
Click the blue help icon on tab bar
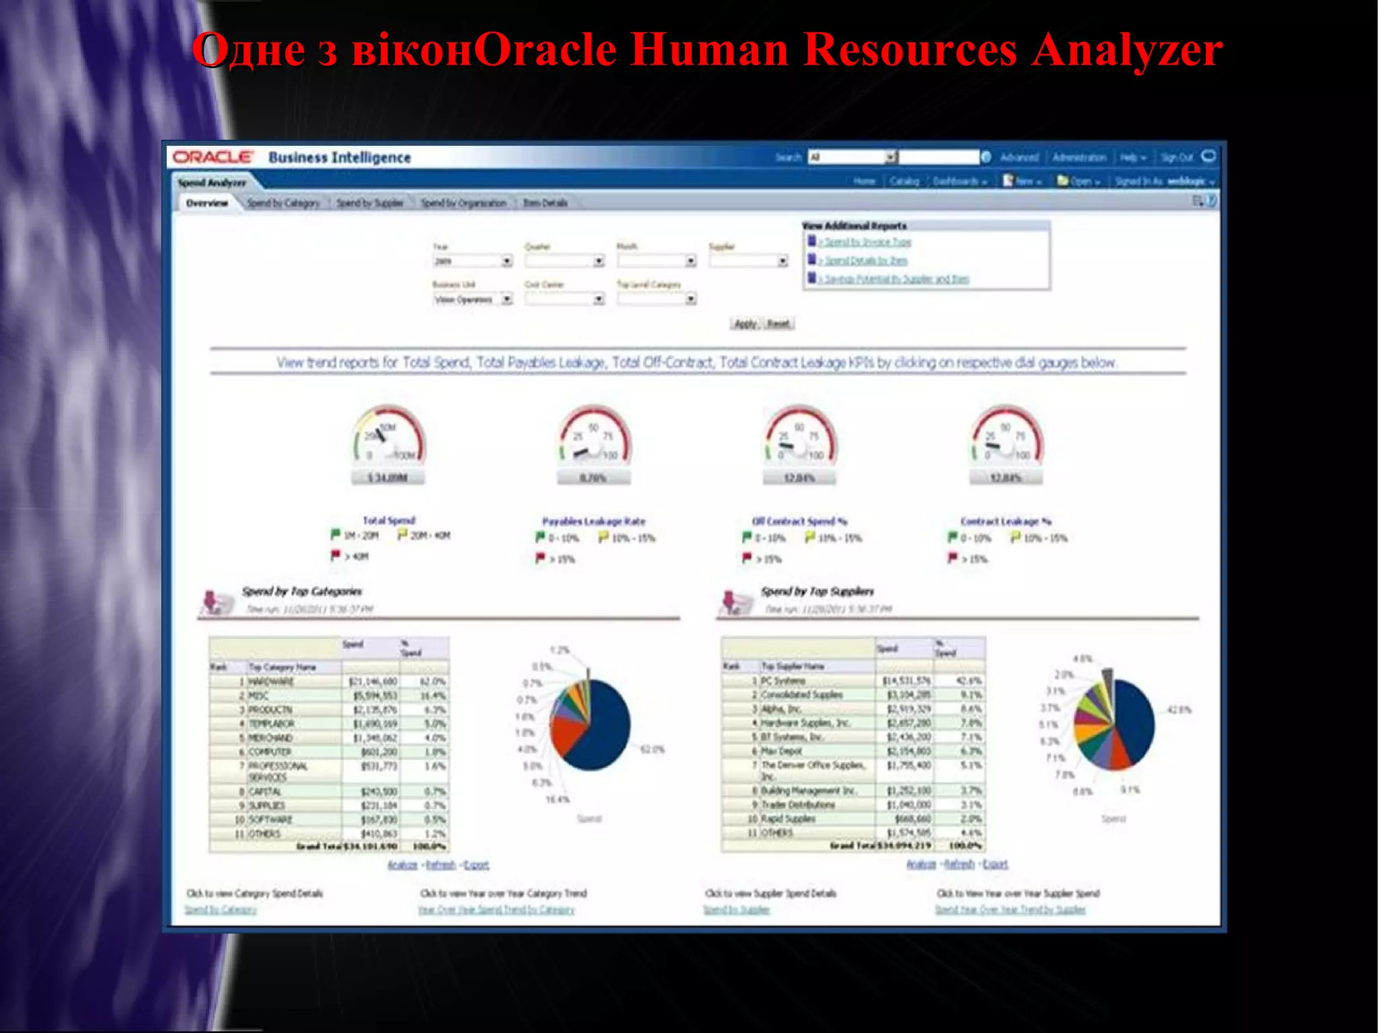1212,200
